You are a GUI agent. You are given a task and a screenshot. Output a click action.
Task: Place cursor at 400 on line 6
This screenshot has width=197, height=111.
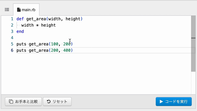(67, 50)
